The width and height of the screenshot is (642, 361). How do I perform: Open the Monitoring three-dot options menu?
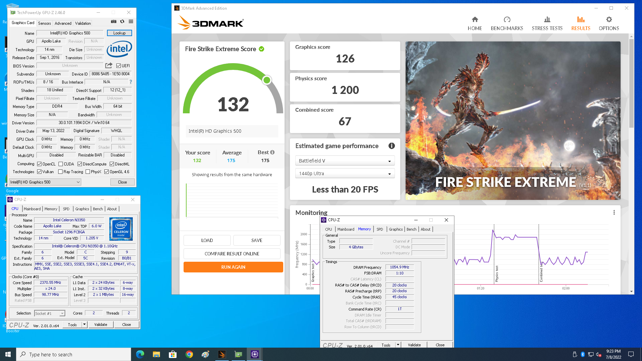[614, 213]
